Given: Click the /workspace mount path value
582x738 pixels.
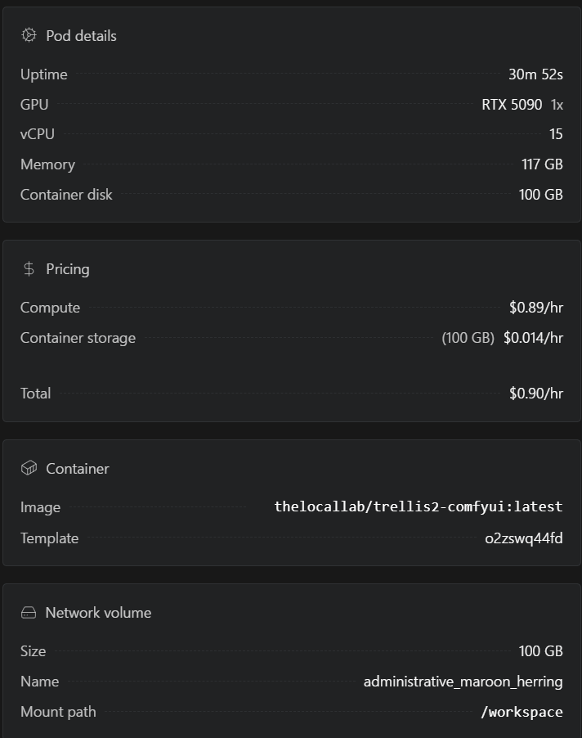Looking at the screenshot, I should point(522,712).
